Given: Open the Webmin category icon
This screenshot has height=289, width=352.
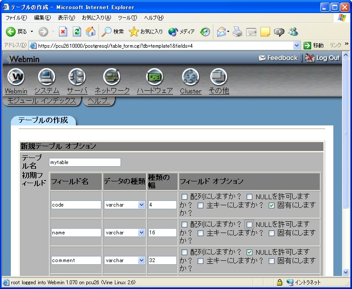Looking at the screenshot, I should coord(16,77).
